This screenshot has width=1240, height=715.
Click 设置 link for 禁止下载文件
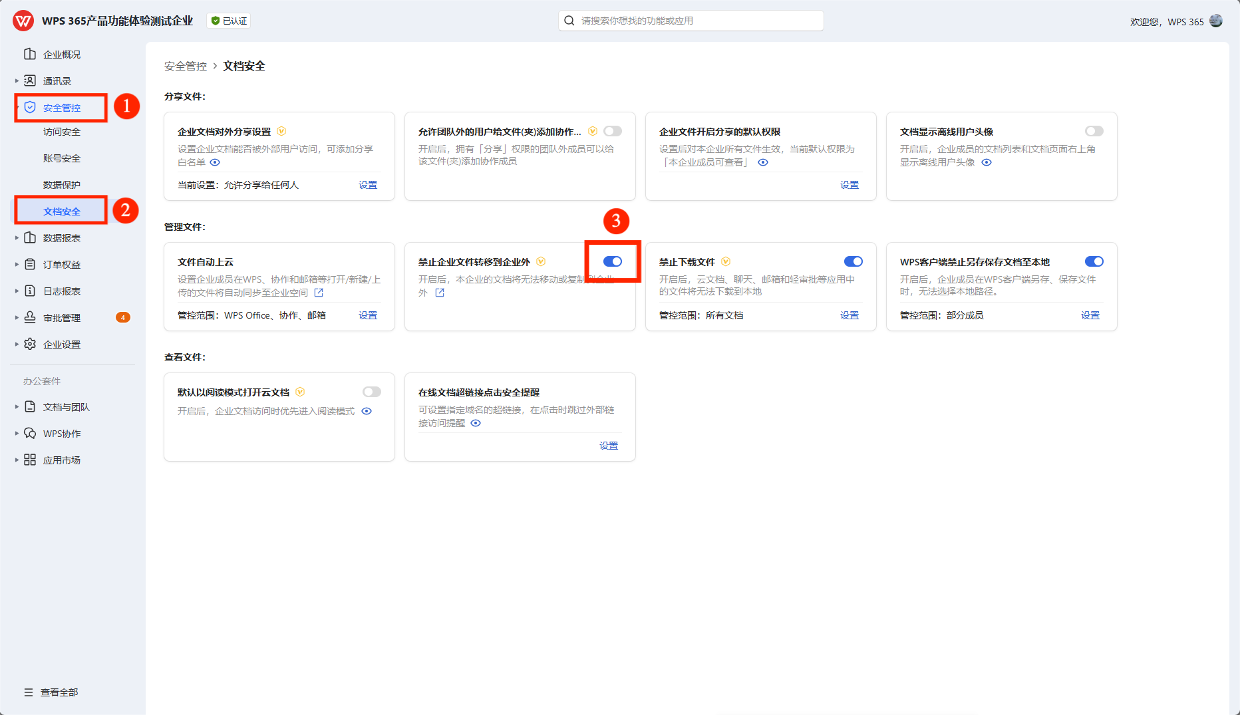pos(849,315)
